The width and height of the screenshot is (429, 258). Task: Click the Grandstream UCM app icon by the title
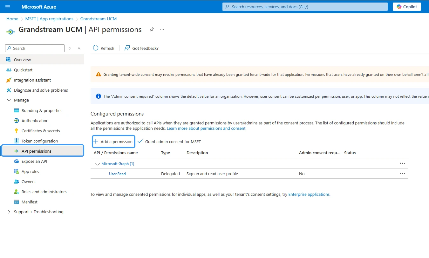[x=11, y=31]
